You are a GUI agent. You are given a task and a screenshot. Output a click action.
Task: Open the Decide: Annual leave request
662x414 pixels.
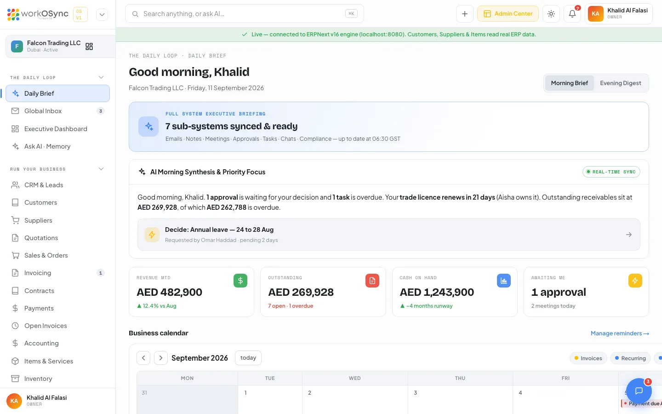(x=389, y=235)
